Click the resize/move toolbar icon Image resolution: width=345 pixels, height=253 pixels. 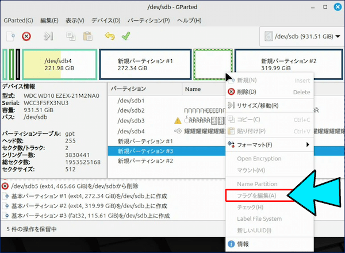point(49,36)
